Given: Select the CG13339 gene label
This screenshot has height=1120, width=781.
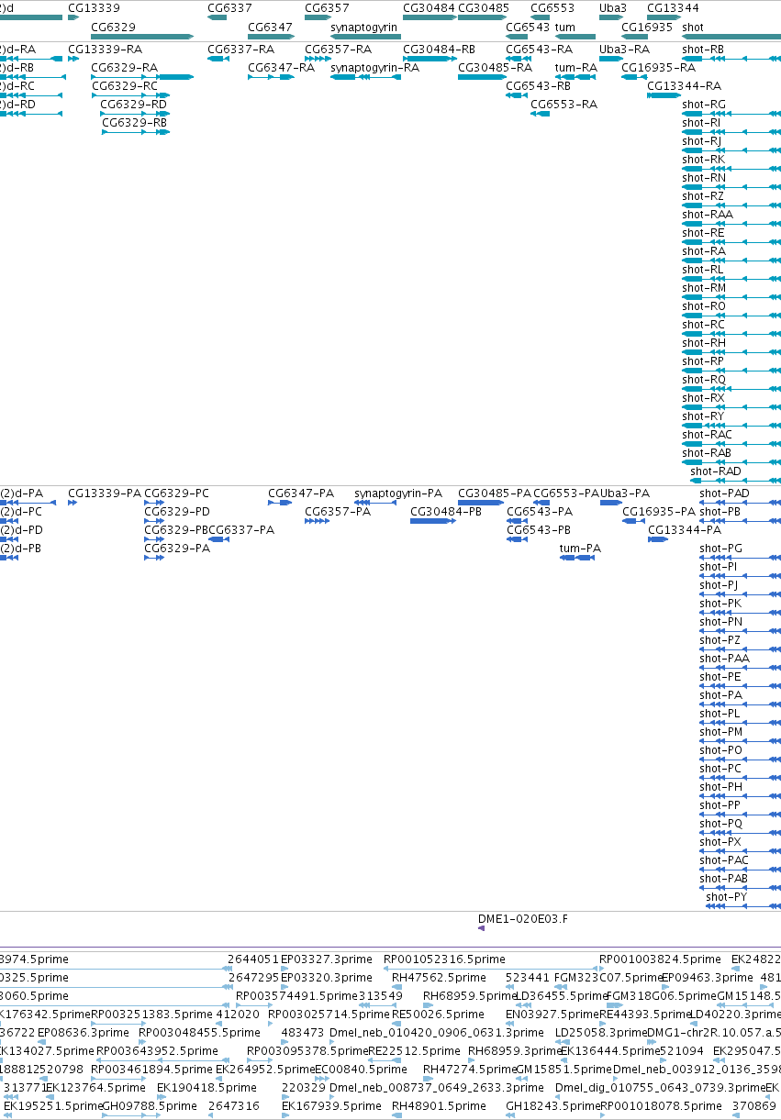Looking at the screenshot, I should coord(94,8).
